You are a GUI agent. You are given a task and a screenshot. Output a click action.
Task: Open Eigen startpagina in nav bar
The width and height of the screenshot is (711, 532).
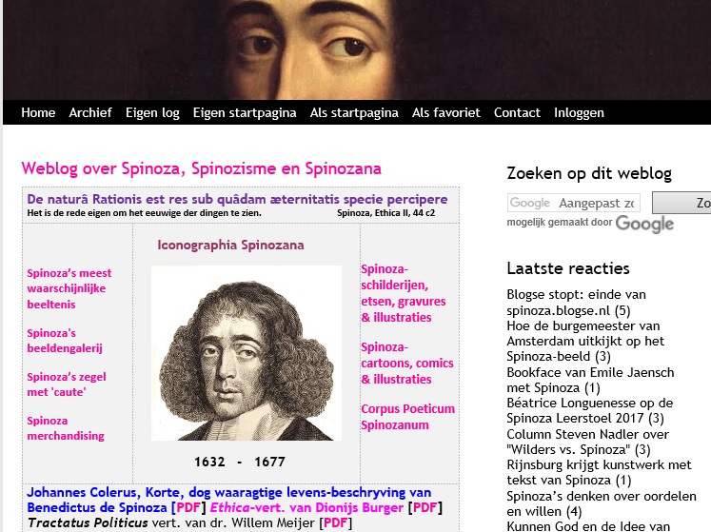tap(245, 112)
